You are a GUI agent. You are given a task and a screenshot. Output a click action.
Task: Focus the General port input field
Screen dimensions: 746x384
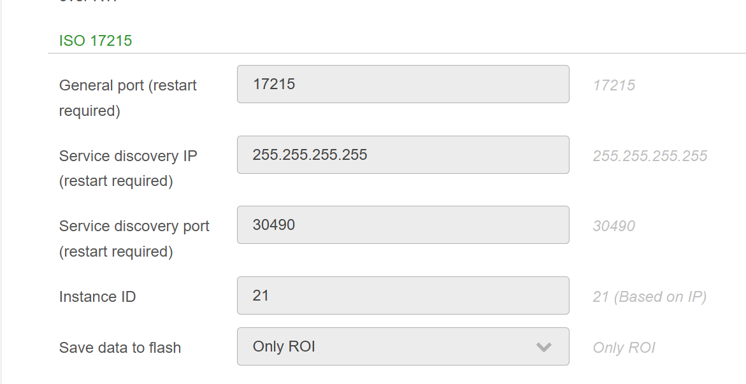(x=403, y=84)
